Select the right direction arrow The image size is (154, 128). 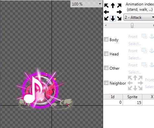click(119, 12)
